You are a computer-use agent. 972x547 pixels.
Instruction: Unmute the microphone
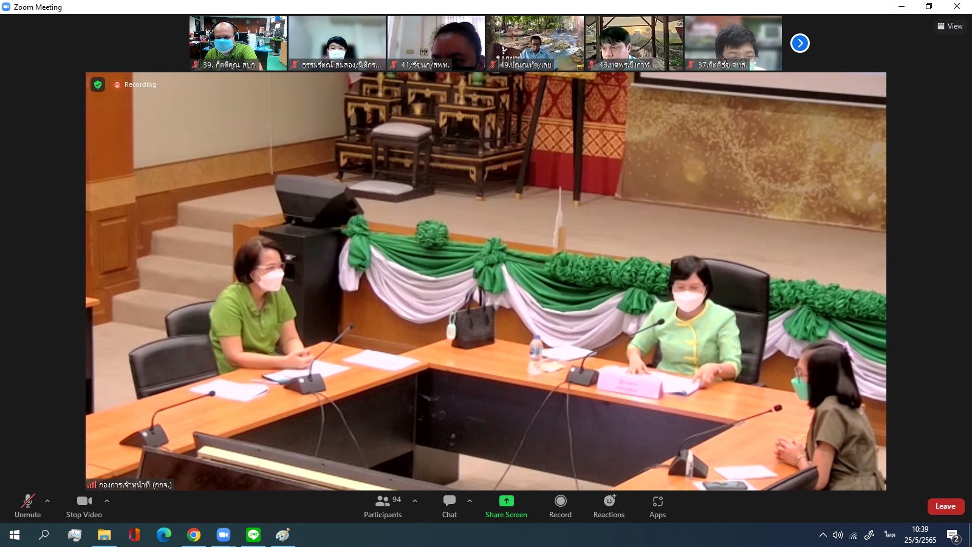(x=27, y=506)
